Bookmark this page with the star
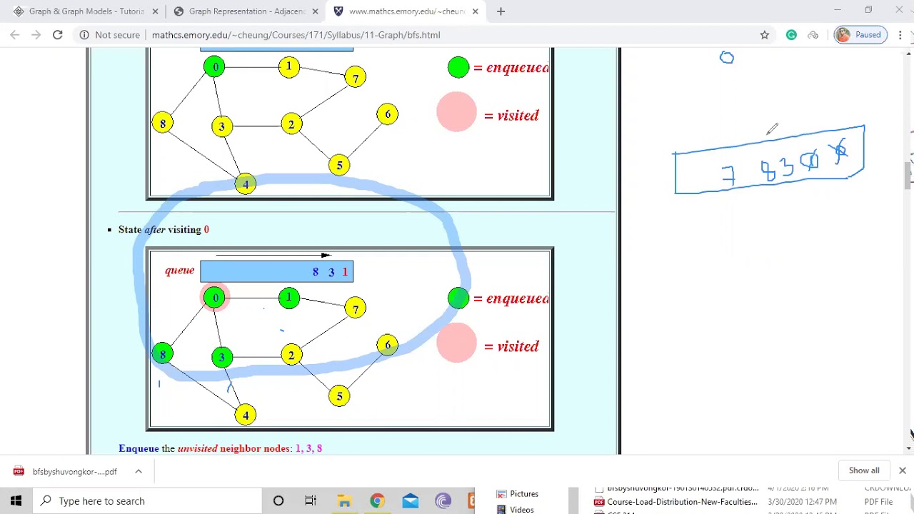Viewport: 914px width, 514px height. [x=765, y=34]
